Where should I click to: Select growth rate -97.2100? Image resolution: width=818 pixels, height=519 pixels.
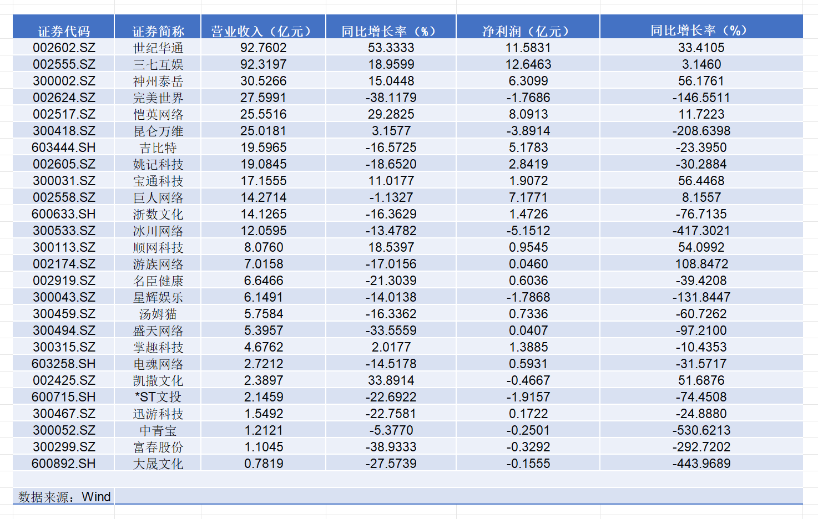701,330
